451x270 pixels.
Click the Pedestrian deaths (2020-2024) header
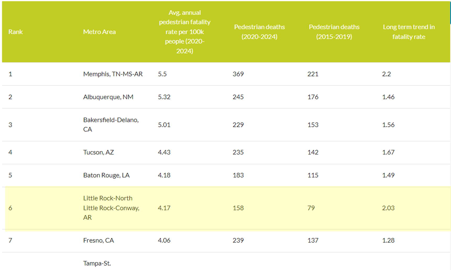tap(259, 32)
